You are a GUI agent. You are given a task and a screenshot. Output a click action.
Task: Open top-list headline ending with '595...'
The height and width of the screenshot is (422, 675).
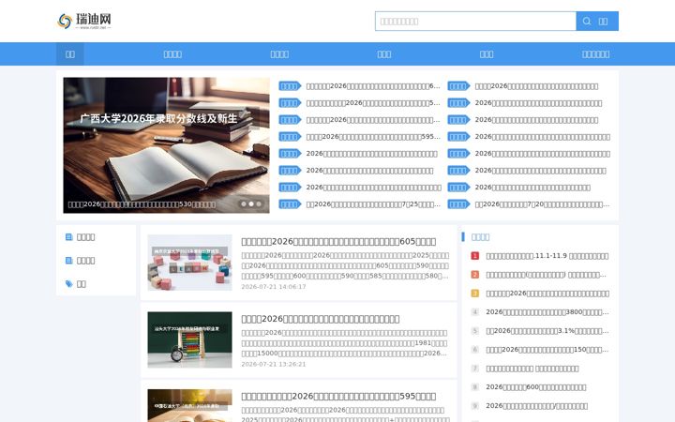click(373, 137)
